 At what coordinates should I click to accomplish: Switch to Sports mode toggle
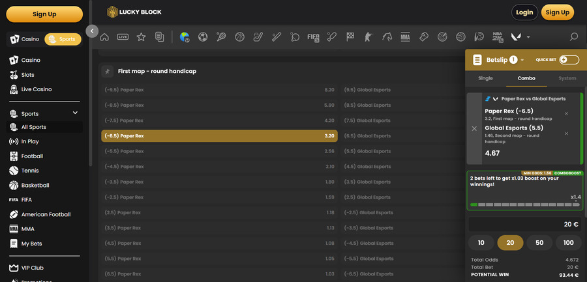click(x=63, y=39)
